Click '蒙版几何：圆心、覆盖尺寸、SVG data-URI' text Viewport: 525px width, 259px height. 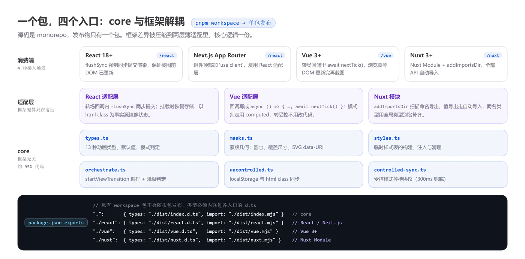[x=276, y=147]
